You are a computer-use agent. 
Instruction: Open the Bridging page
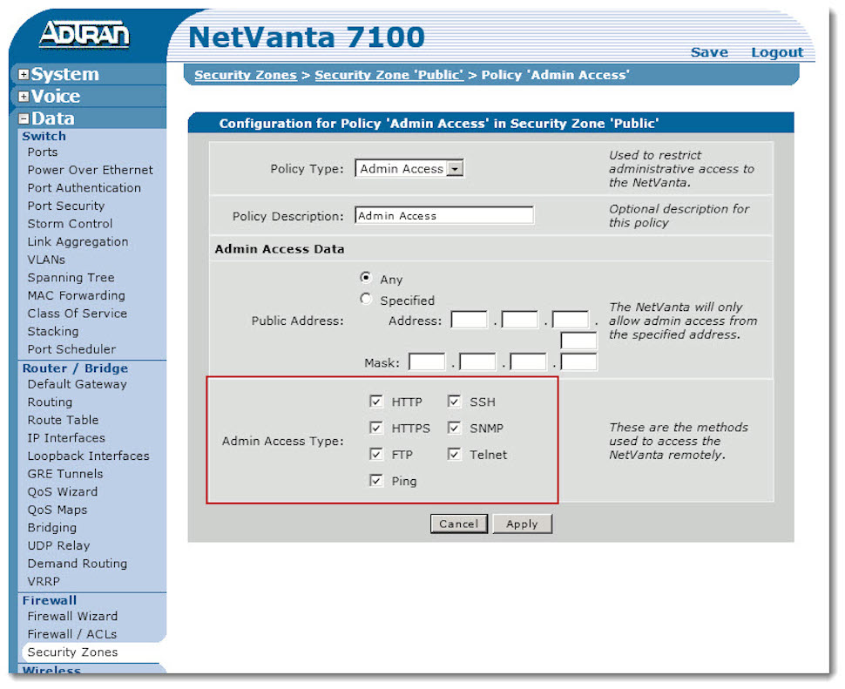point(51,528)
